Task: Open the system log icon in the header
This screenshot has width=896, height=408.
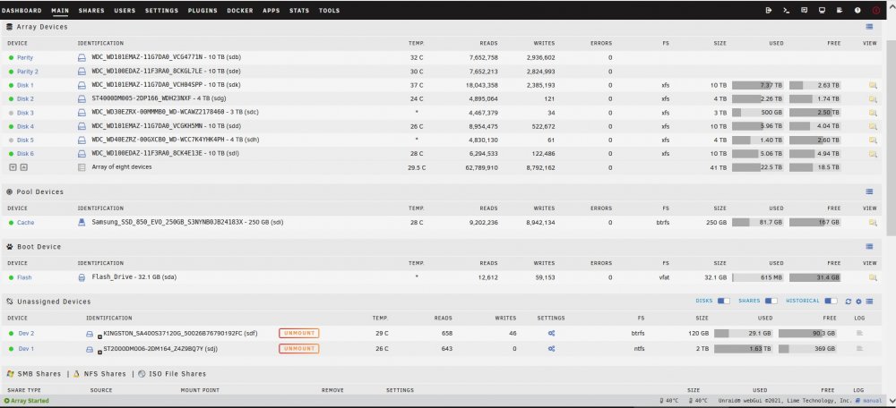Action: 840,10
